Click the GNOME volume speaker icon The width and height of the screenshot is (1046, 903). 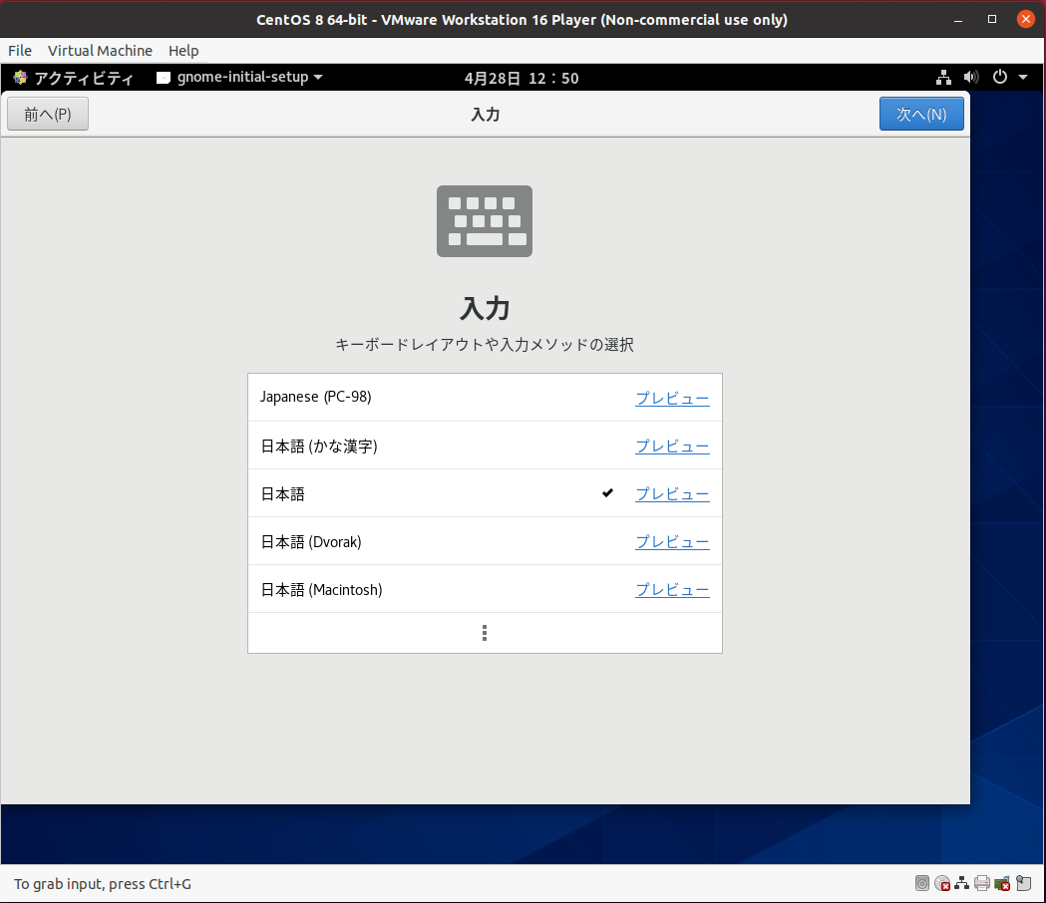point(972,78)
